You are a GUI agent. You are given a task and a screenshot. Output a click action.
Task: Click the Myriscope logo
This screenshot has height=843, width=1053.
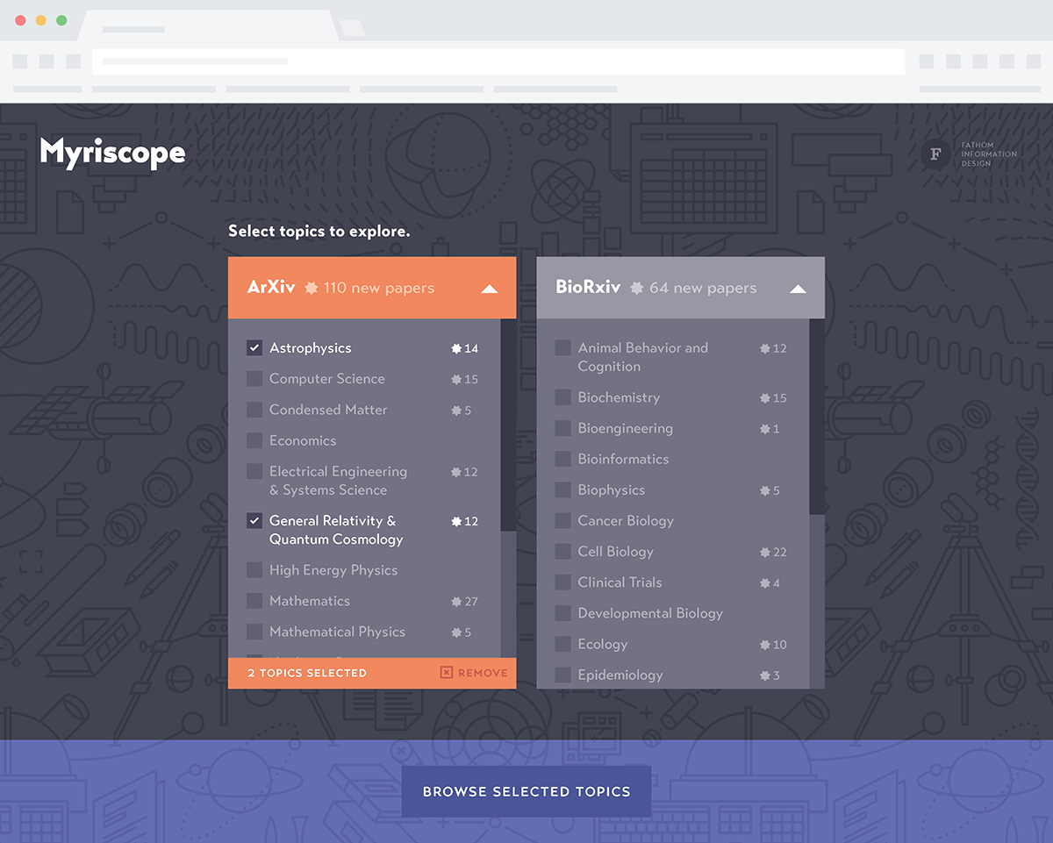coord(112,153)
